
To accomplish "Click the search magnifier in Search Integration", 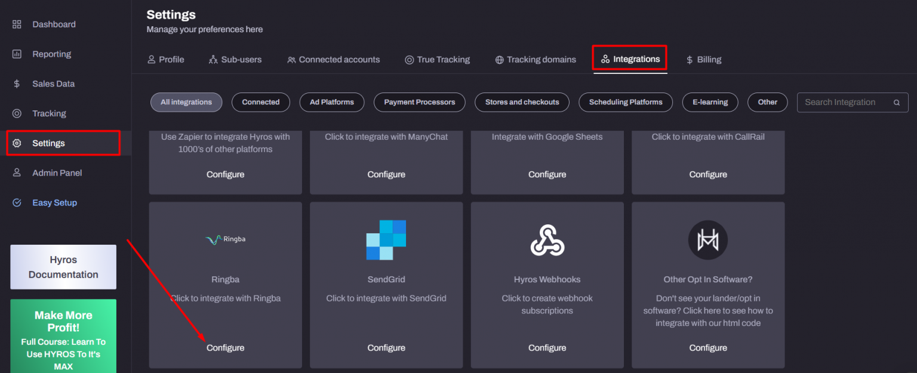I will click(x=897, y=102).
